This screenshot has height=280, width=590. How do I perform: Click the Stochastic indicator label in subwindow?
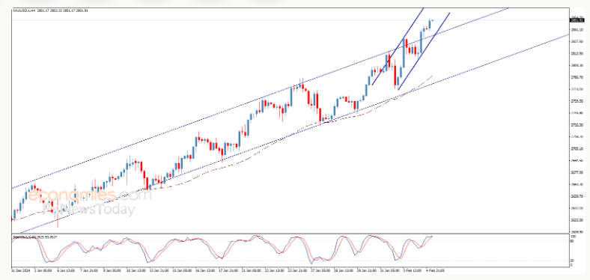[34, 237]
